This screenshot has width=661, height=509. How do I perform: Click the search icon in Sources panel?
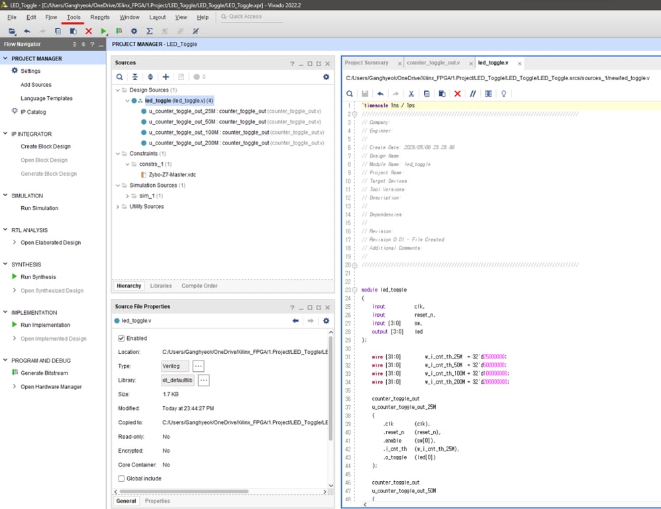coord(120,77)
